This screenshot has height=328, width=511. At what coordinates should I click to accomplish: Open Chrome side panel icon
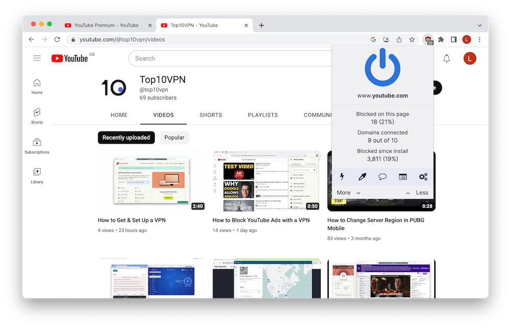click(x=454, y=39)
